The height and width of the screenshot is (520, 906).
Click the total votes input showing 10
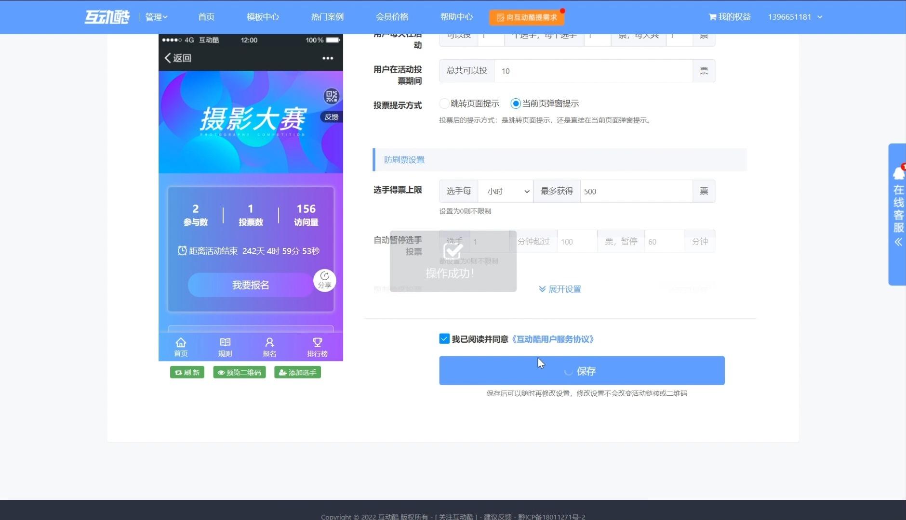click(x=593, y=71)
